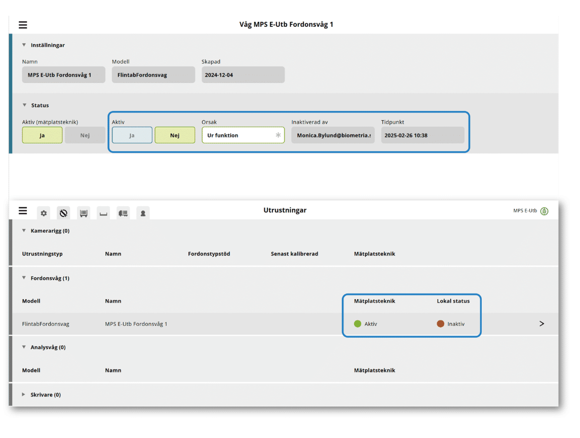The width and height of the screenshot is (580, 438).
Task: Click the Biometria tree logo icon
Action: (544, 211)
